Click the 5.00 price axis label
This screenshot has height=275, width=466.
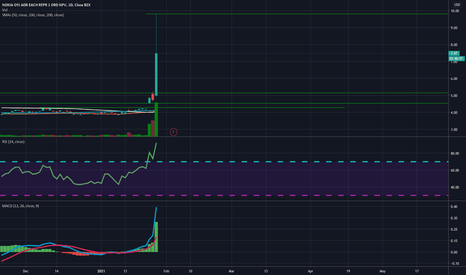[x=454, y=95]
